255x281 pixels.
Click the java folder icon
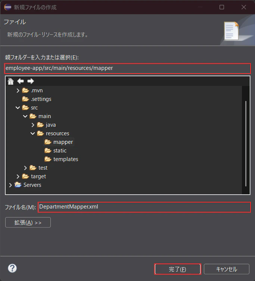tap(40, 125)
